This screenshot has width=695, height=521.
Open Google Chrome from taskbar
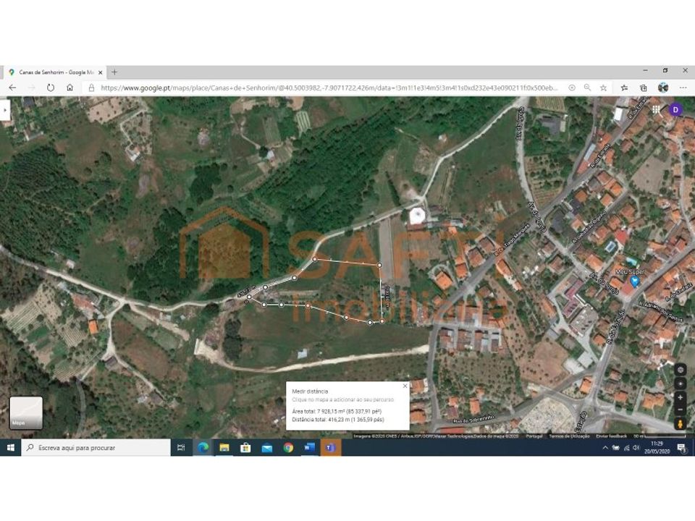[288, 447]
